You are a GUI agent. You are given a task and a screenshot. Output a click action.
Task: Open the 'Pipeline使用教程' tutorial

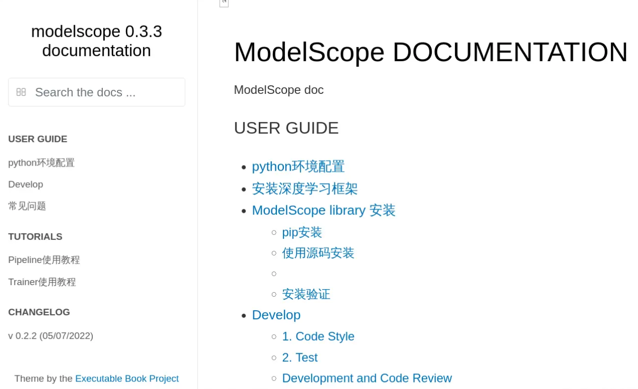(44, 260)
